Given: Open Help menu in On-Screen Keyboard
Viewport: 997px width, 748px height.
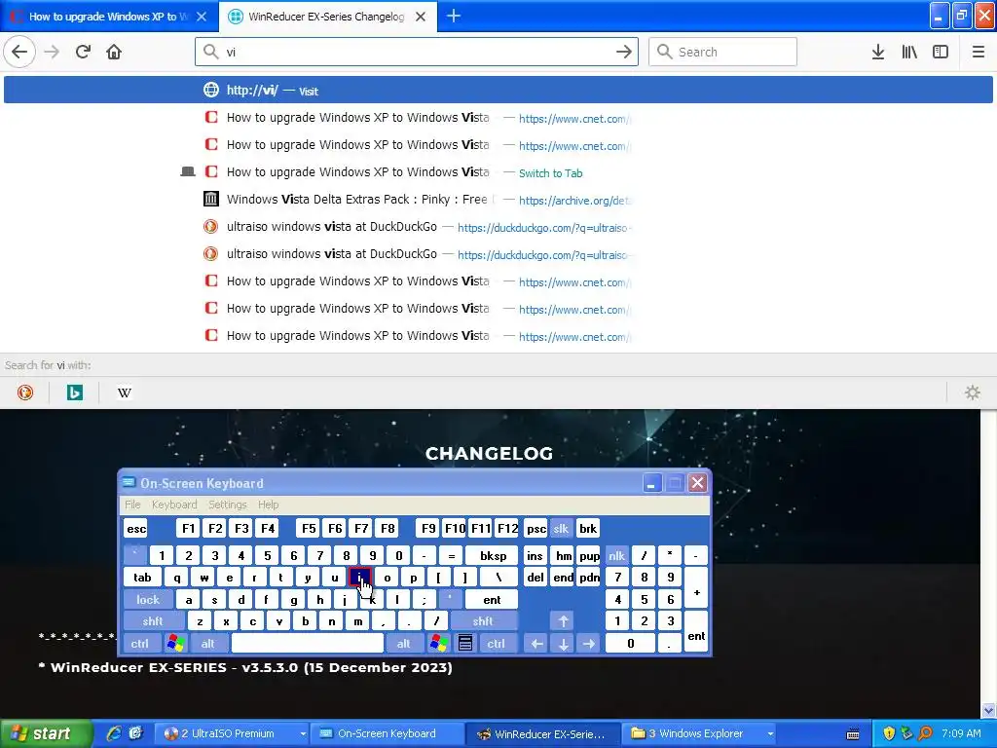Looking at the screenshot, I should [269, 505].
